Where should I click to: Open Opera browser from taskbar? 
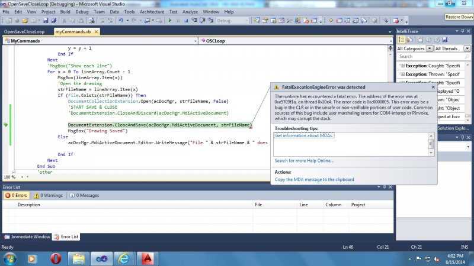(x=56, y=259)
